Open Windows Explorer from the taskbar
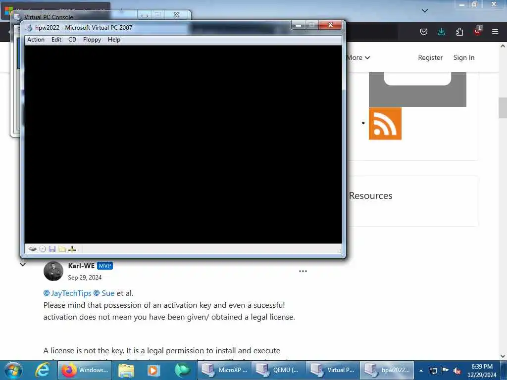 126,370
